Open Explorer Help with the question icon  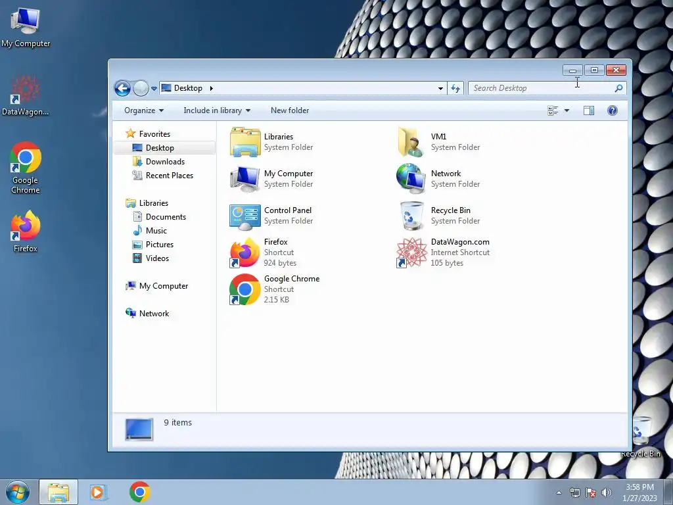click(x=613, y=110)
